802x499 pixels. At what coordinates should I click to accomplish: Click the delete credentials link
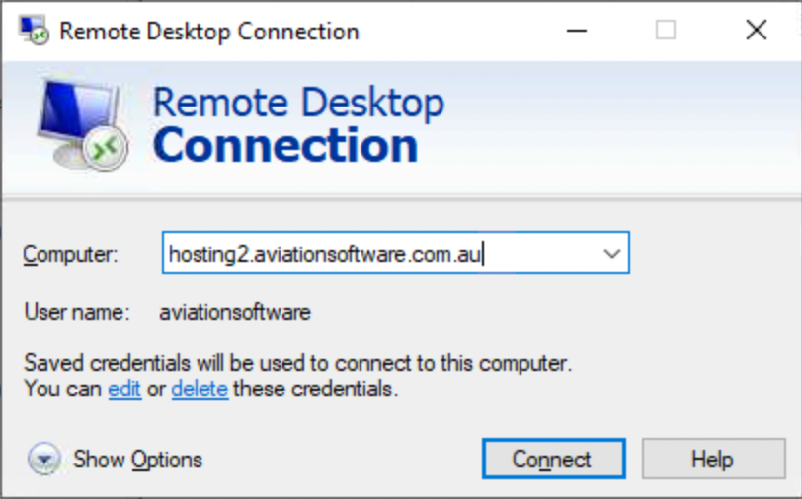tap(200, 390)
